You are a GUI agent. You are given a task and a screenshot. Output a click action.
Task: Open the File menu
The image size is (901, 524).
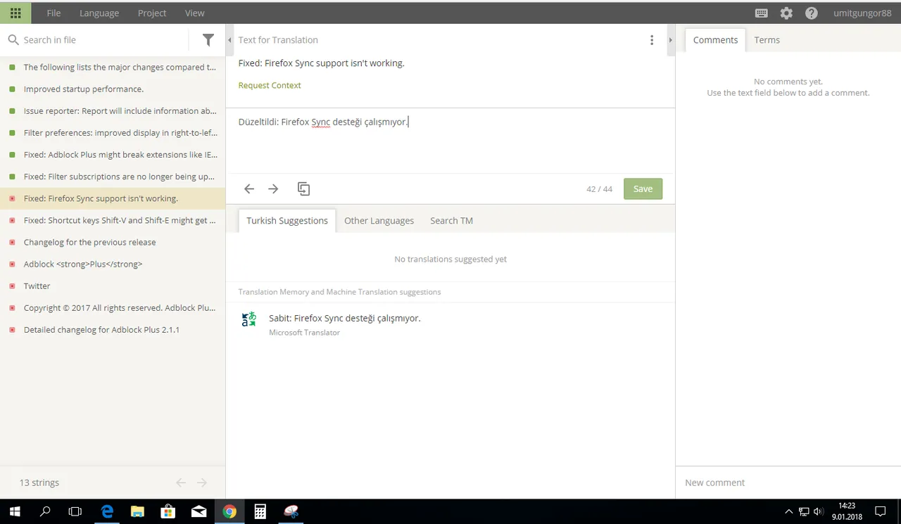pos(53,13)
